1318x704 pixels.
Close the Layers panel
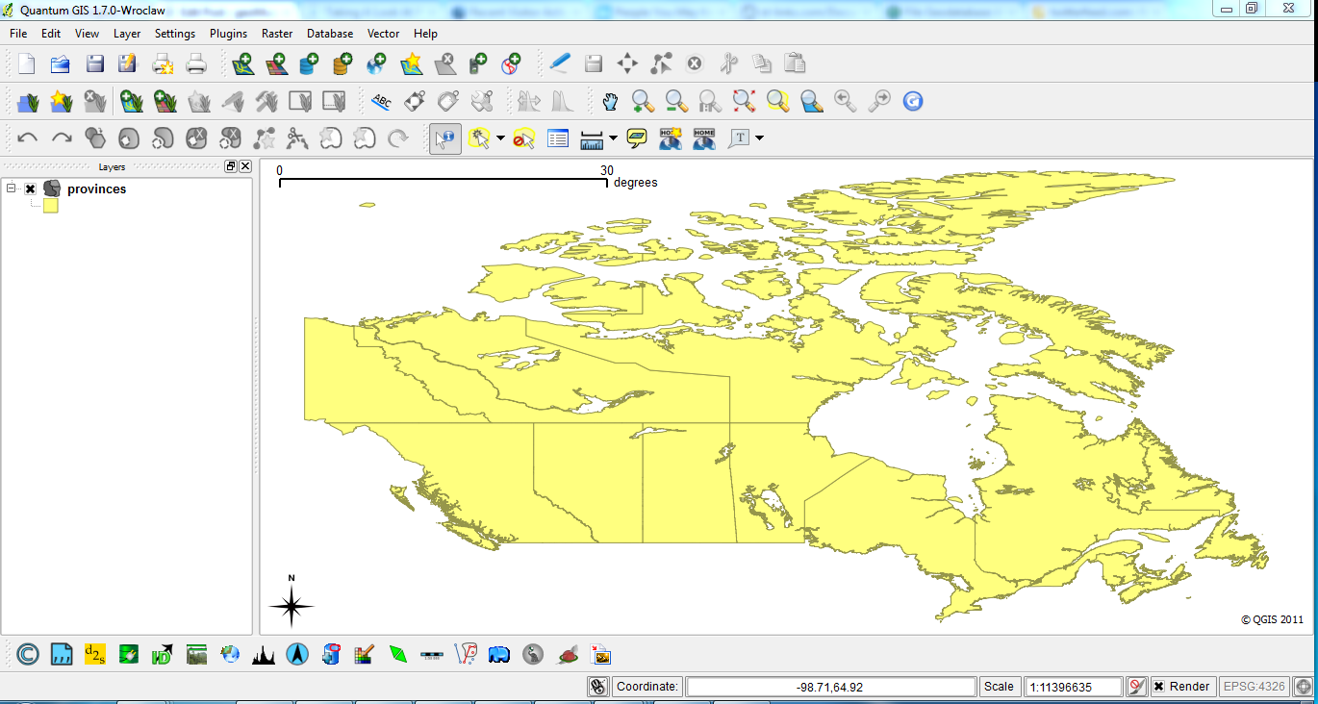point(245,166)
